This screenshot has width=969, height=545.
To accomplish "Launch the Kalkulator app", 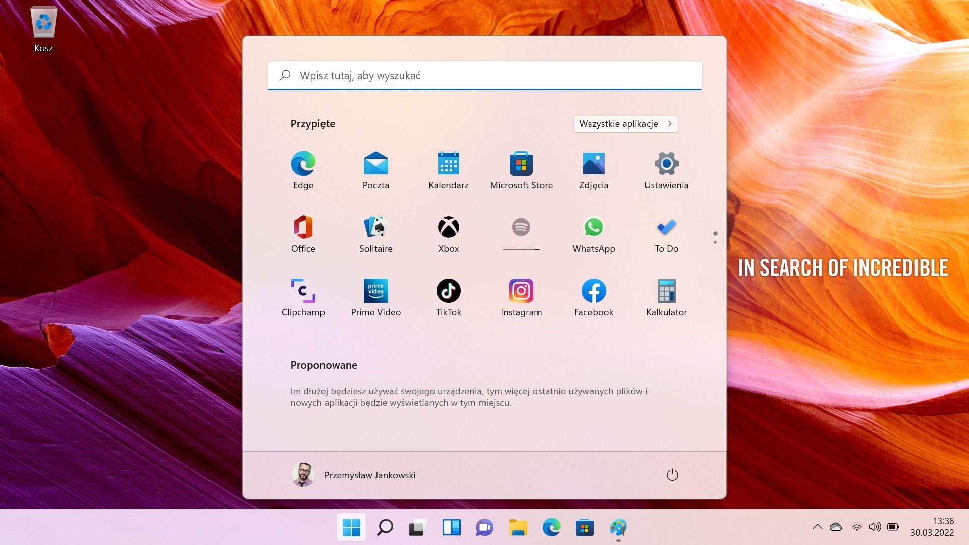I will coord(667,298).
